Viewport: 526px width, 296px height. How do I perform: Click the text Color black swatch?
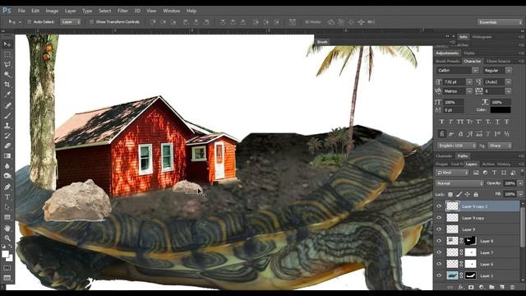click(x=501, y=109)
